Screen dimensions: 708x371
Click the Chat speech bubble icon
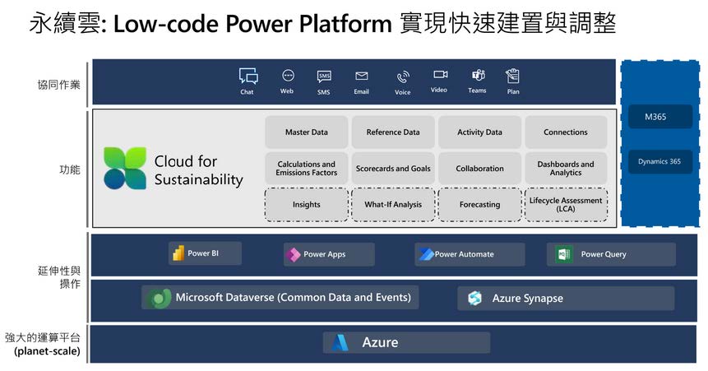248,76
